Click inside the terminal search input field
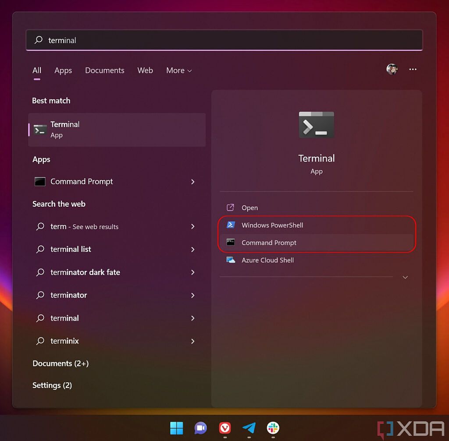The height and width of the screenshot is (441, 449). click(x=175, y=40)
